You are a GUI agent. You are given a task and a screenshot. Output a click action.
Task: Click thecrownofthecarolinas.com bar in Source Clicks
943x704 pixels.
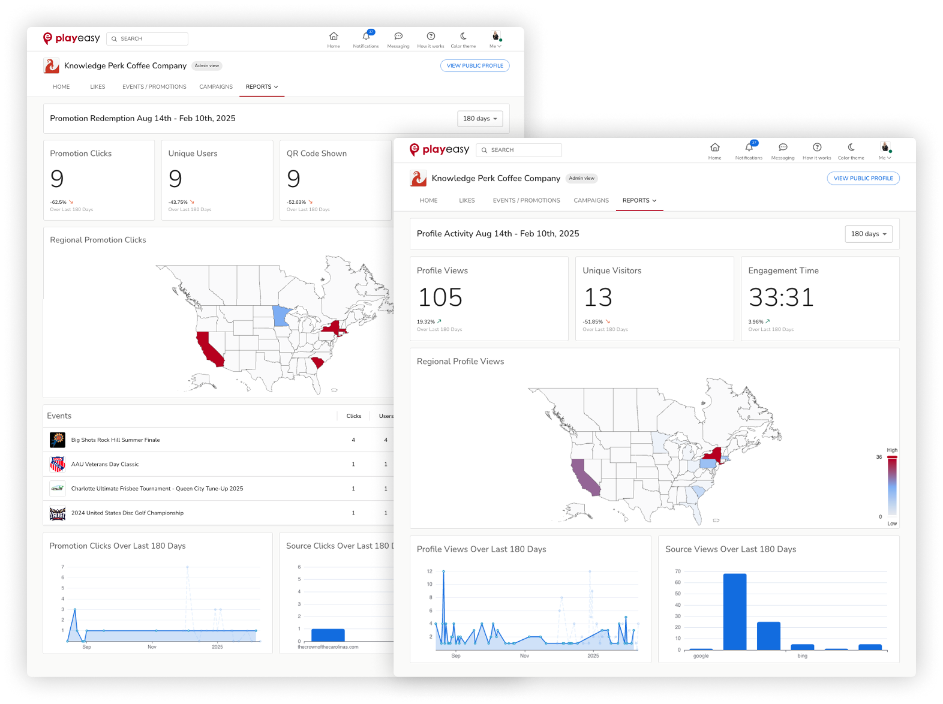(328, 635)
